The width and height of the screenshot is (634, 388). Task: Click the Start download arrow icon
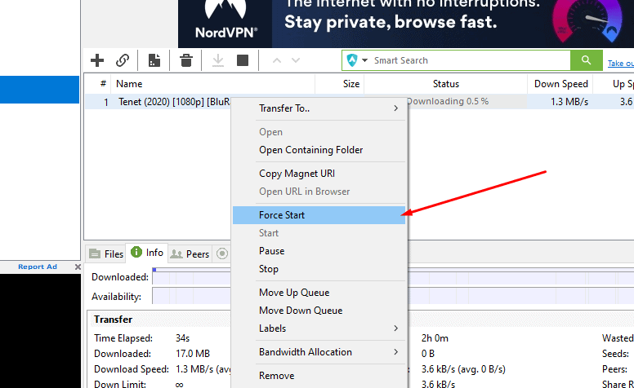pyautogui.click(x=218, y=60)
